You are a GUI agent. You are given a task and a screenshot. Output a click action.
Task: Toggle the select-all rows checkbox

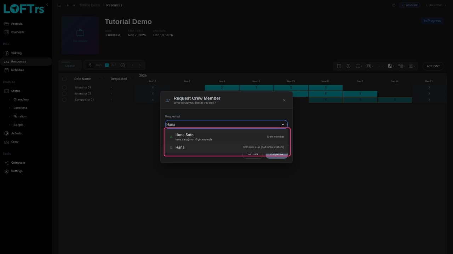[64, 79]
